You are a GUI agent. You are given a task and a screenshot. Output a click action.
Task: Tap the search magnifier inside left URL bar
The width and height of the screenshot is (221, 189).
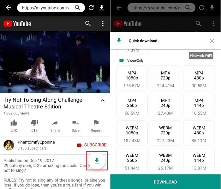(x=78, y=8)
